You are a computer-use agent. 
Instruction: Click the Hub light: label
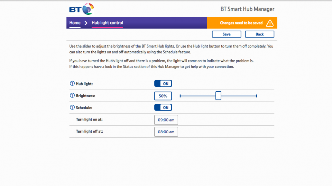(84, 84)
